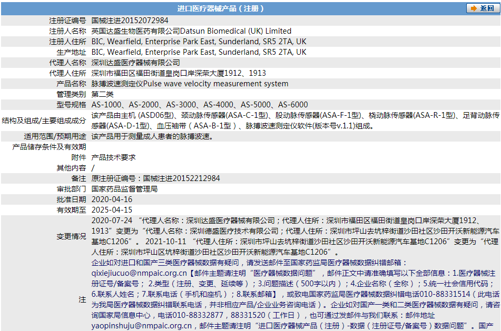Select management category value 第二类
Image resolution: width=501 pixels, height=331 pixels.
(102, 94)
